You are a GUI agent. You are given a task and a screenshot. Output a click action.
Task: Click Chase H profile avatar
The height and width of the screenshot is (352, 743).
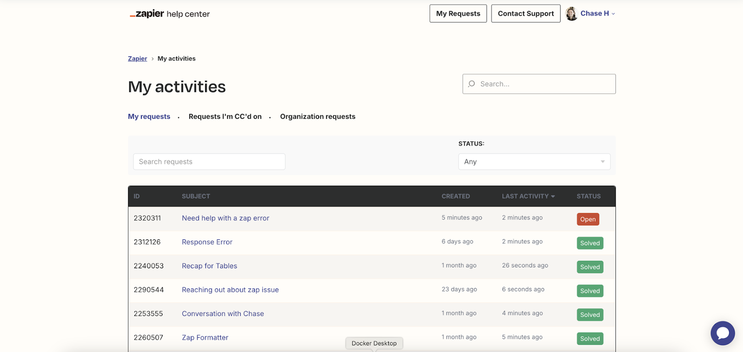pyautogui.click(x=572, y=14)
